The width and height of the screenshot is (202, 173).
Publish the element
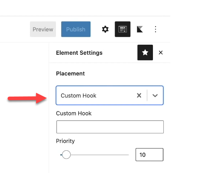tap(76, 29)
